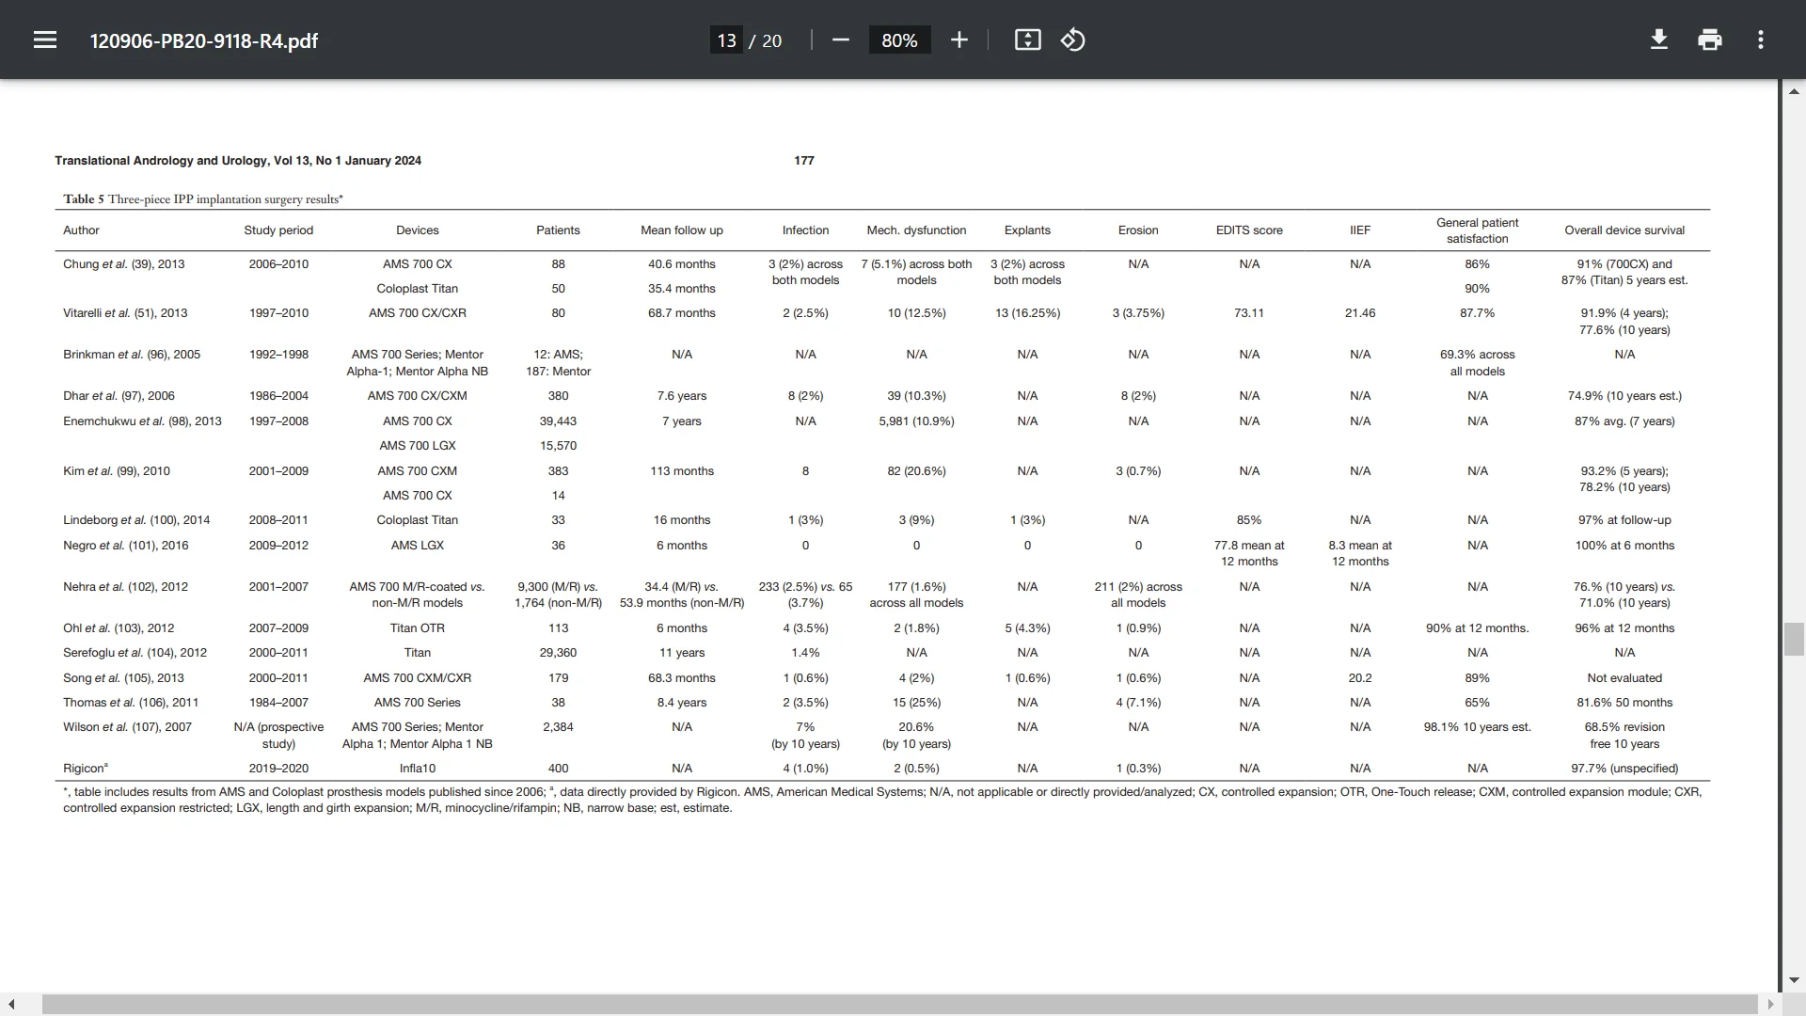Edit the current page number field
The height and width of the screenshot is (1016, 1806).
[726, 40]
